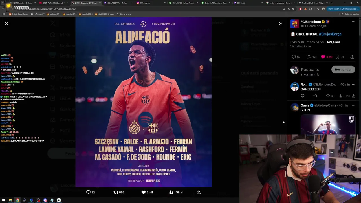Open the Chrome extensions puzzle icon
This screenshot has width=361, height=203.
pos(311,9)
